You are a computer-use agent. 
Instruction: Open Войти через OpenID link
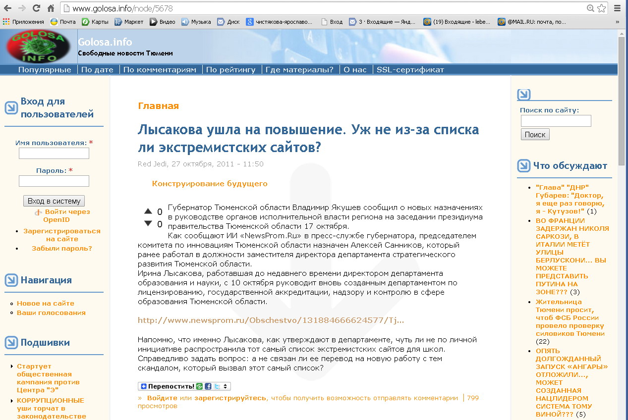(x=67, y=215)
